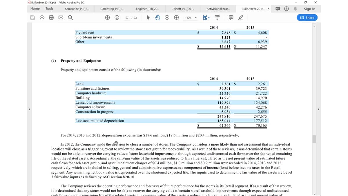Click the upload to cloud icon

pos(42,18)
